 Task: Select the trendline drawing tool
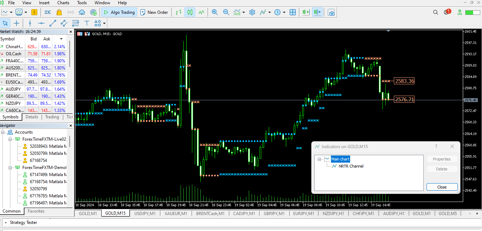pos(53,23)
